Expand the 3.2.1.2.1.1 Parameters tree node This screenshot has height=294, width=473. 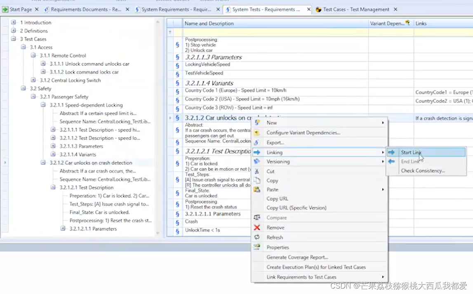click(x=63, y=228)
